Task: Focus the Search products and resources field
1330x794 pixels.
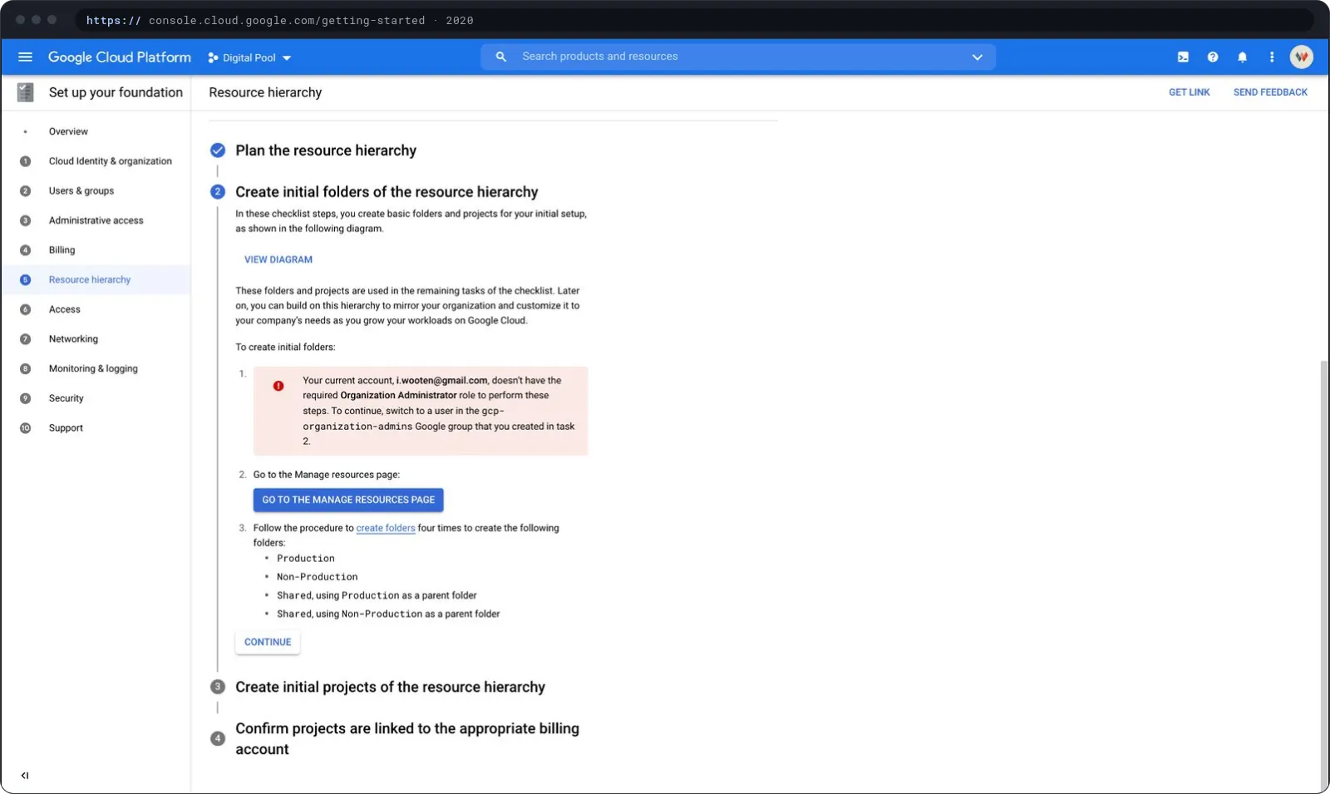Action: click(738, 57)
